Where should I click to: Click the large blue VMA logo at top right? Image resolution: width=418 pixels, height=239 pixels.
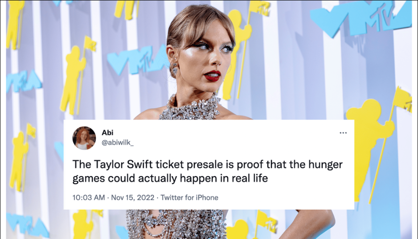click(361, 18)
